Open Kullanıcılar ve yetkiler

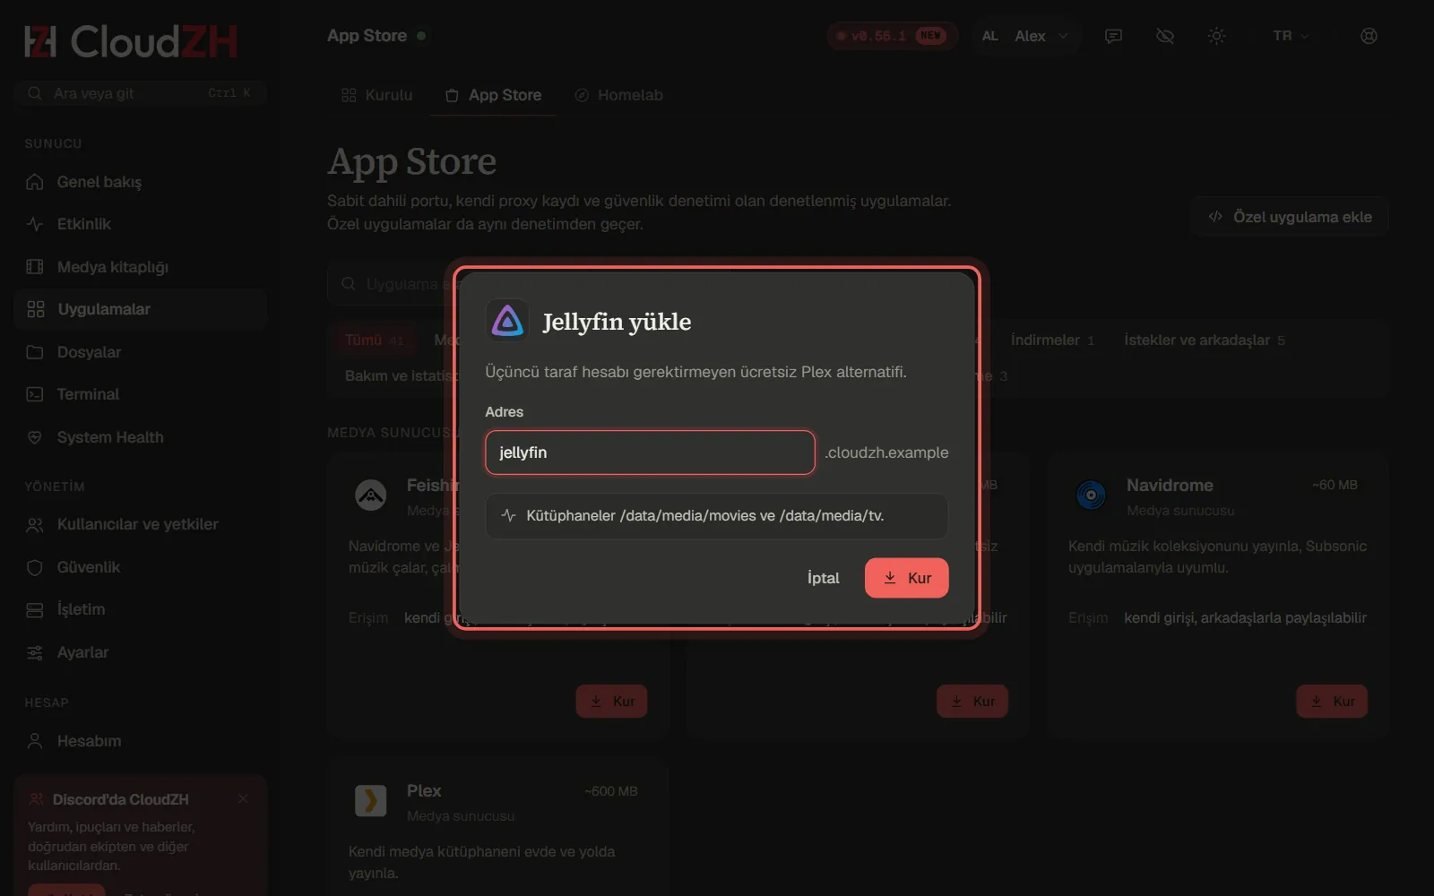pyautogui.click(x=140, y=524)
